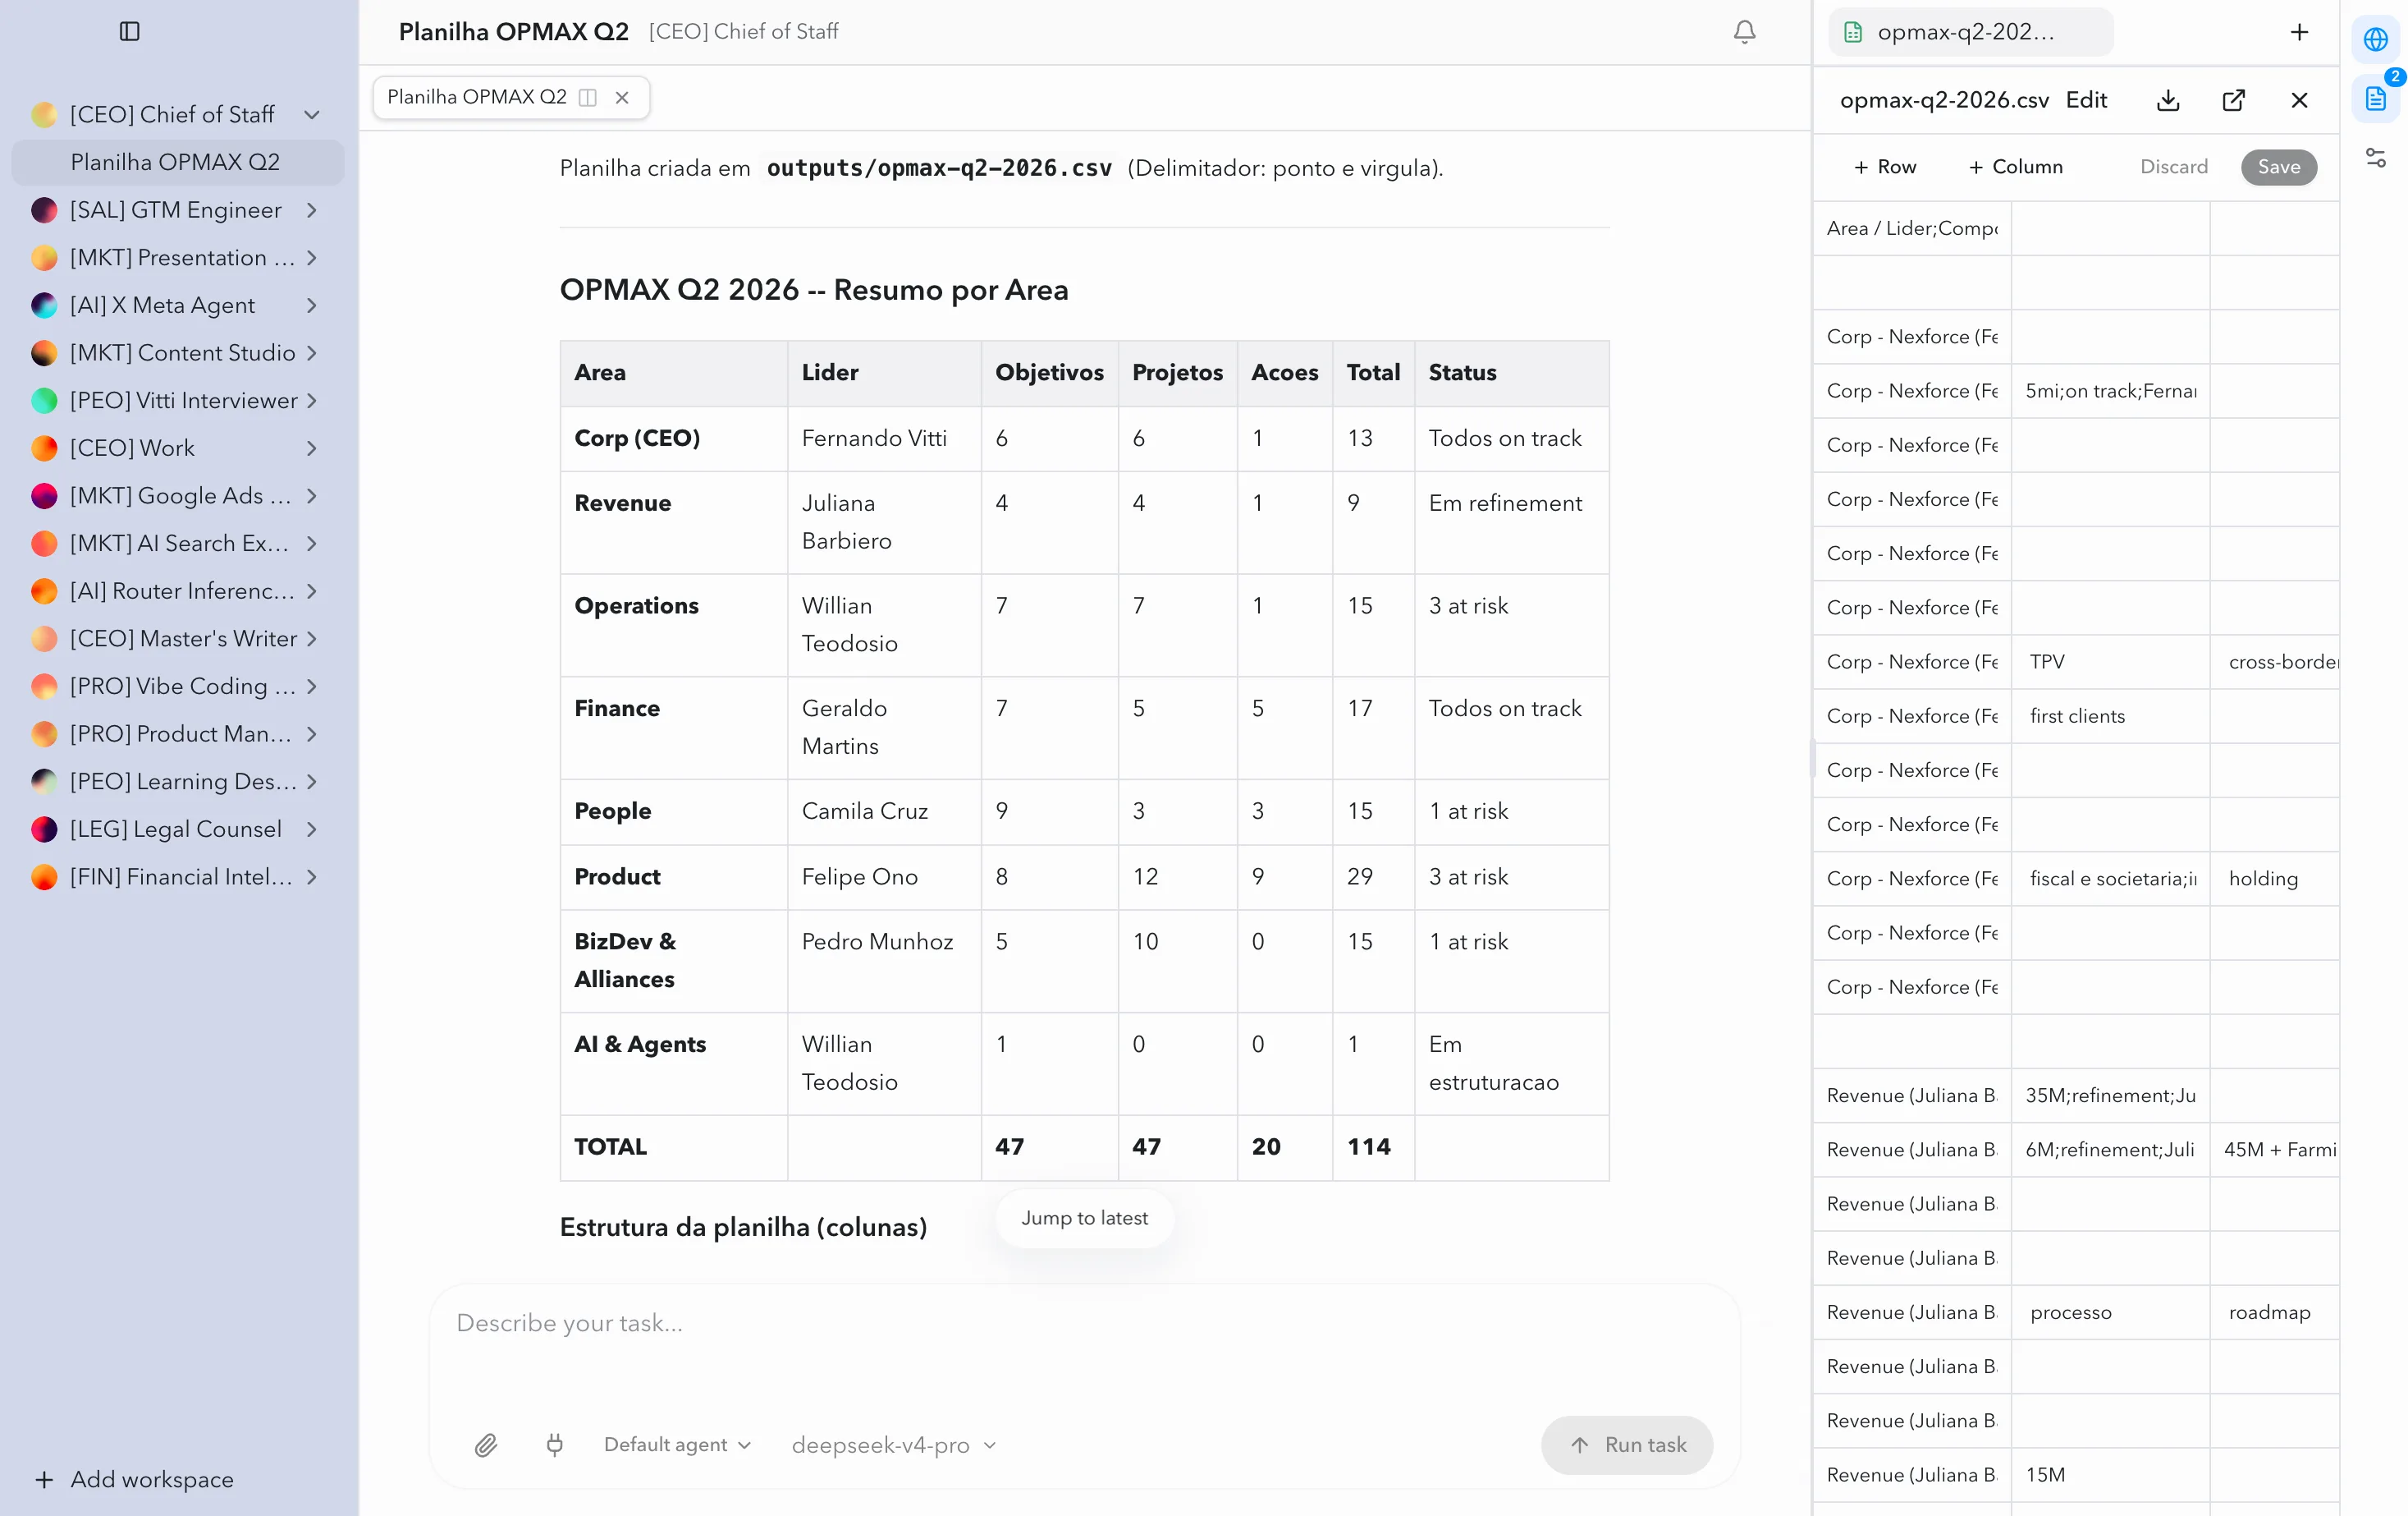
Task: Select the 'roadmap' csv cell
Action: (2274, 1312)
